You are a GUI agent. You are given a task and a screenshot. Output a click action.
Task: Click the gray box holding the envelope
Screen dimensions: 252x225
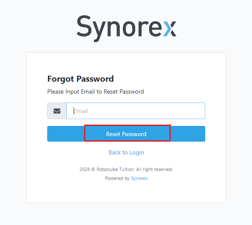point(57,111)
